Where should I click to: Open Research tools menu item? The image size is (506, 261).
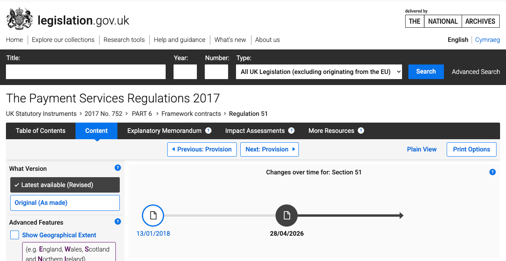[x=124, y=40]
